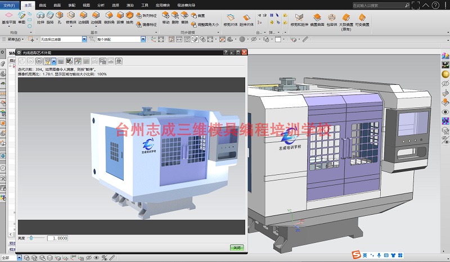Image resolution: width=450 pixels, height=262 pixels.
Task: Expand the 同步建模 group options arrow
Action: click(x=218, y=33)
